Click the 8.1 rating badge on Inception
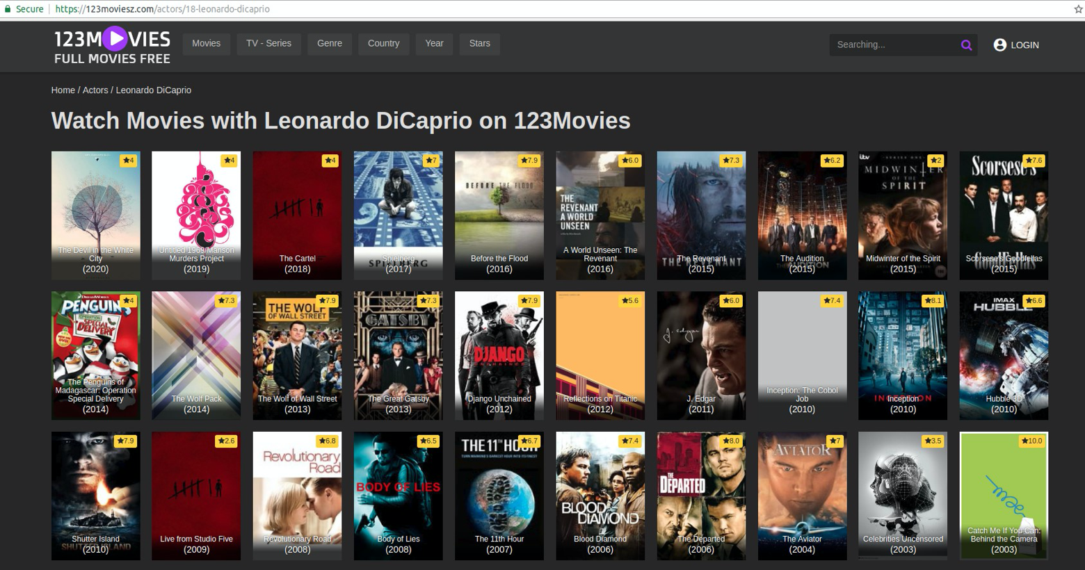Screen dimensions: 1085x570 coord(932,301)
